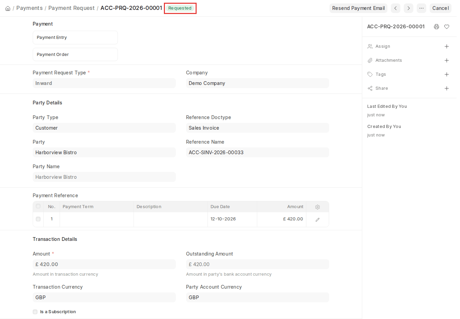Image resolution: width=460 pixels, height=319 pixels.
Task: Go to next document arrow
Action: pos(409,8)
